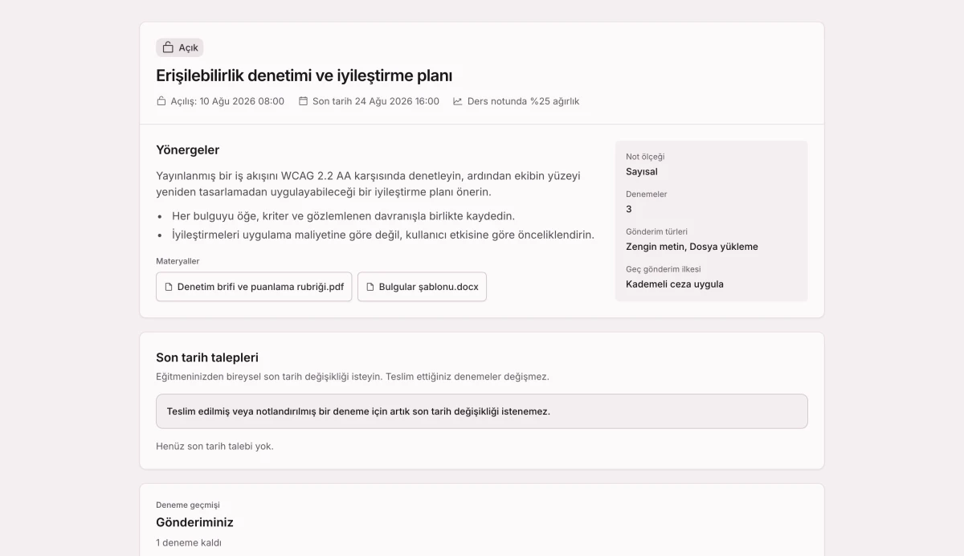Click the lock icon beside the Açılış date
The height and width of the screenshot is (556, 964).
click(x=161, y=101)
